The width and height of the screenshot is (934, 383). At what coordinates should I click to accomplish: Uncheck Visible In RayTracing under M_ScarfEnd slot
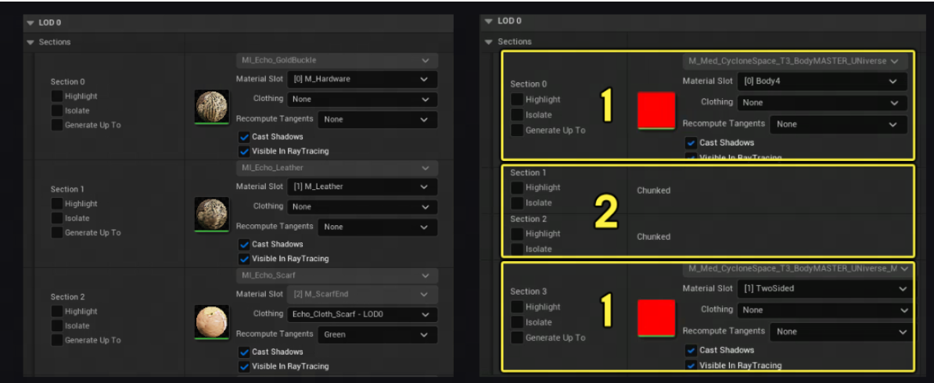tap(244, 366)
